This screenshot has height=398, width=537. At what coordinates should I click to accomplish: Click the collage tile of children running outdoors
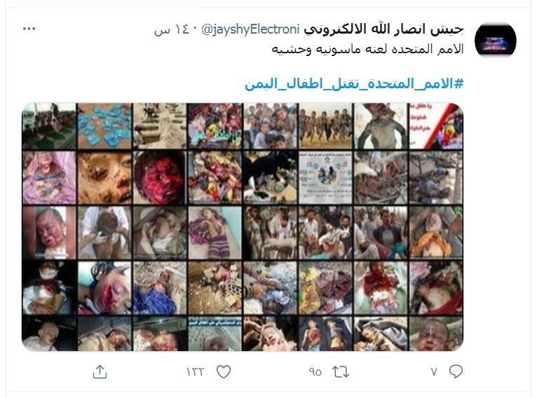325,126
